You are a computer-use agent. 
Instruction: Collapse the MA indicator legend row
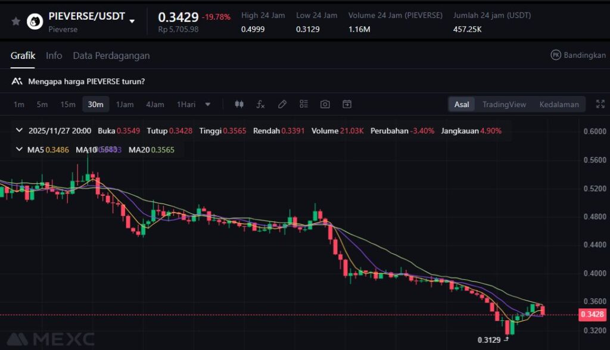[x=19, y=149]
